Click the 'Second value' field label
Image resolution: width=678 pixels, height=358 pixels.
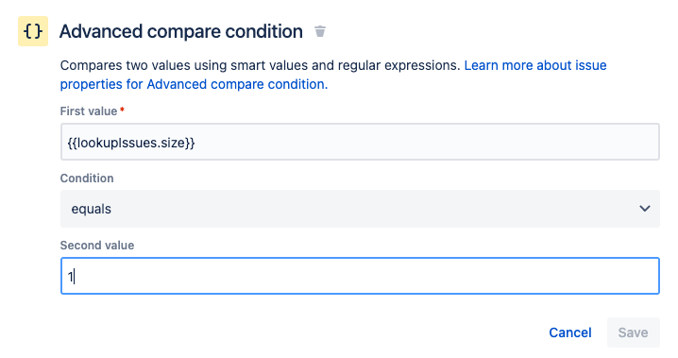point(97,246)
